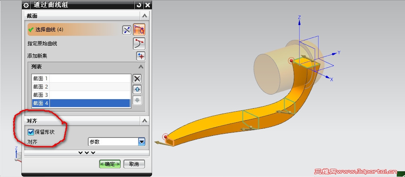Collapse the 列表 list section
Viewport: 405px width, 177px height.
(141, 67)
